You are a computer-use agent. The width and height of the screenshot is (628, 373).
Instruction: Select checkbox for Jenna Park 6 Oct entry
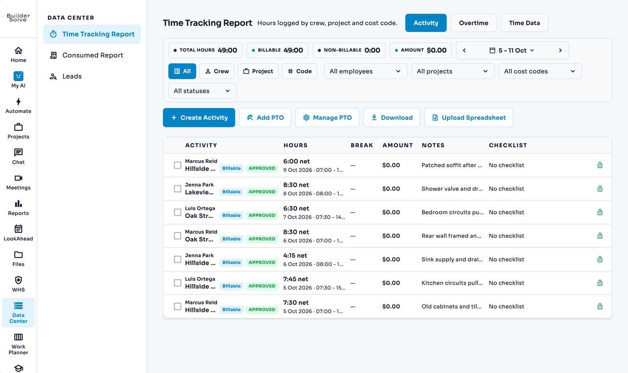(178, 260)
